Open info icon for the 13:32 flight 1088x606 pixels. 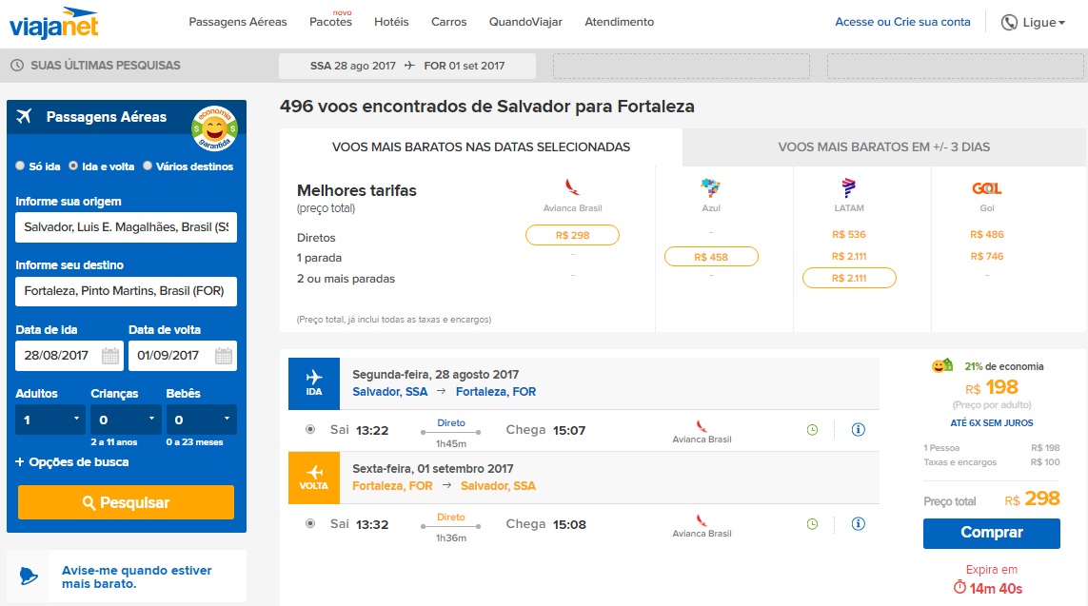pos(859,524)
